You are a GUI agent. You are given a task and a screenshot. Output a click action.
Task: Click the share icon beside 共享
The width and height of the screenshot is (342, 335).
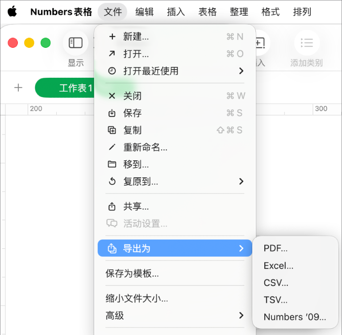click(x=112, y=206)
